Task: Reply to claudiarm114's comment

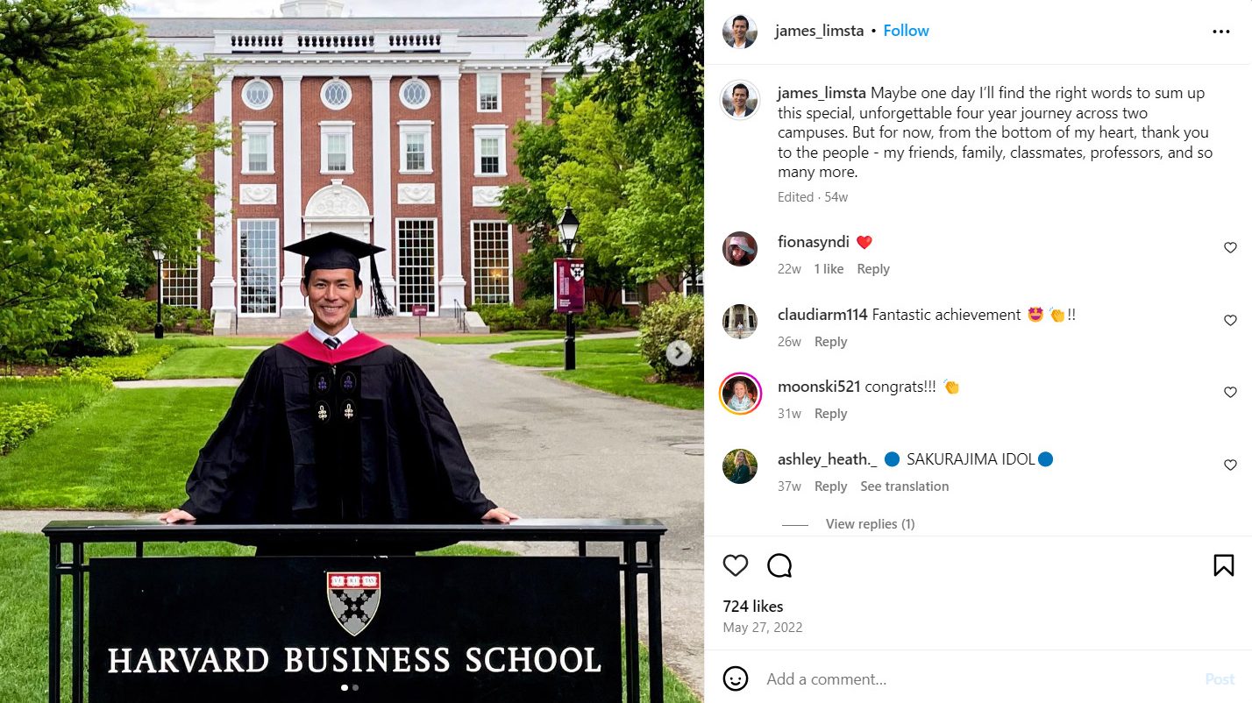Action: (x=830, y=342)
